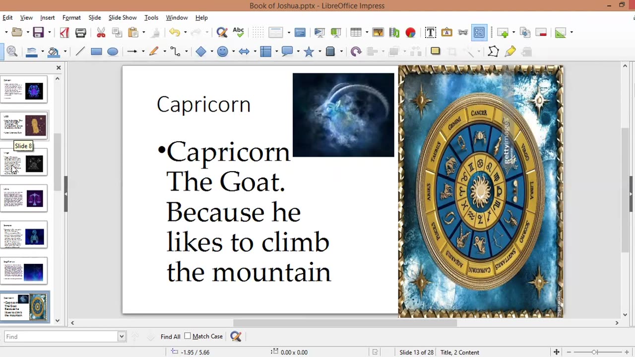Toggle the Shadow icon
Screen dimensions: 635x357
coord(435,51)
